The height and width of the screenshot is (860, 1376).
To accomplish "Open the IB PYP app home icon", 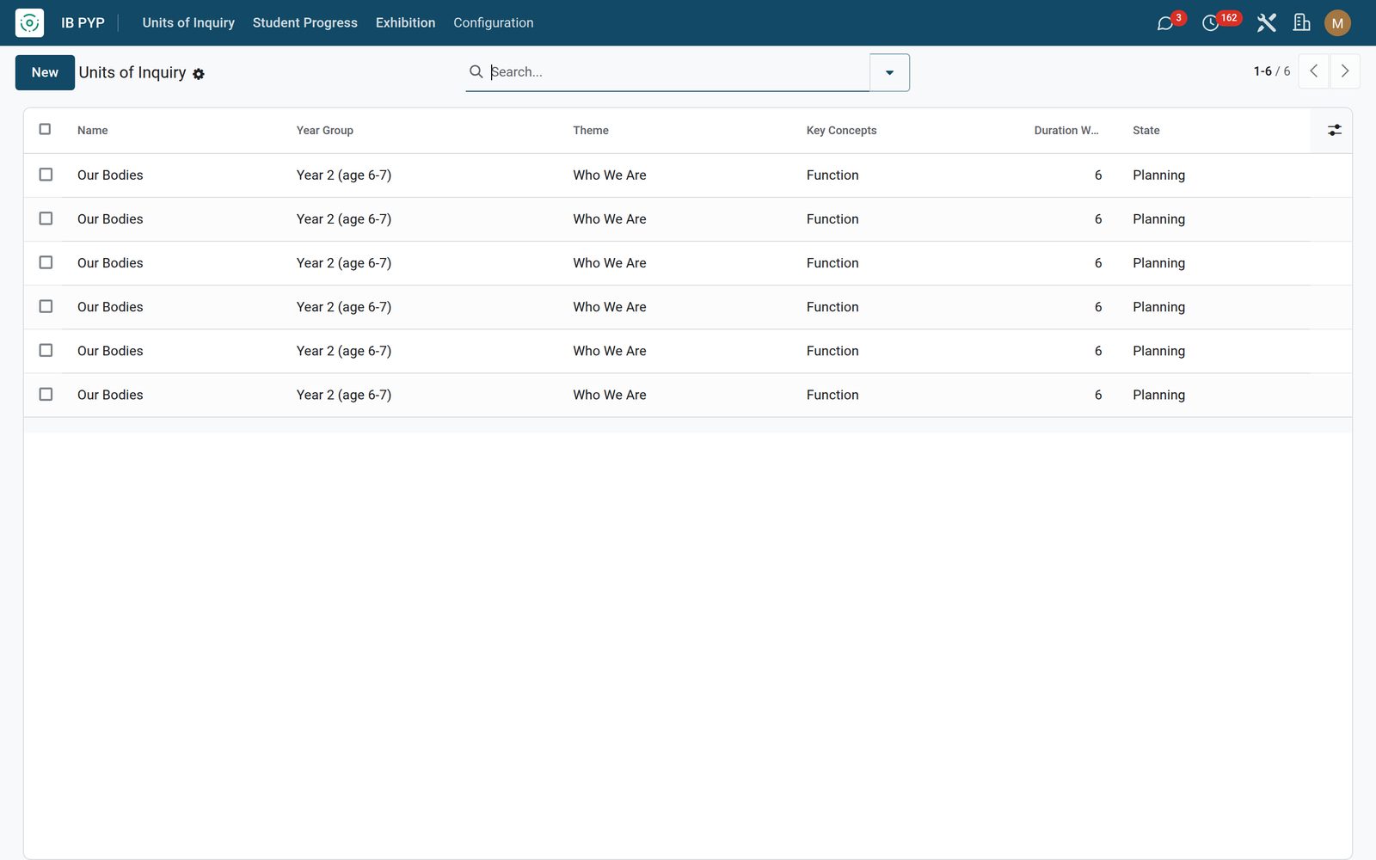I will [x=29, y=22].
